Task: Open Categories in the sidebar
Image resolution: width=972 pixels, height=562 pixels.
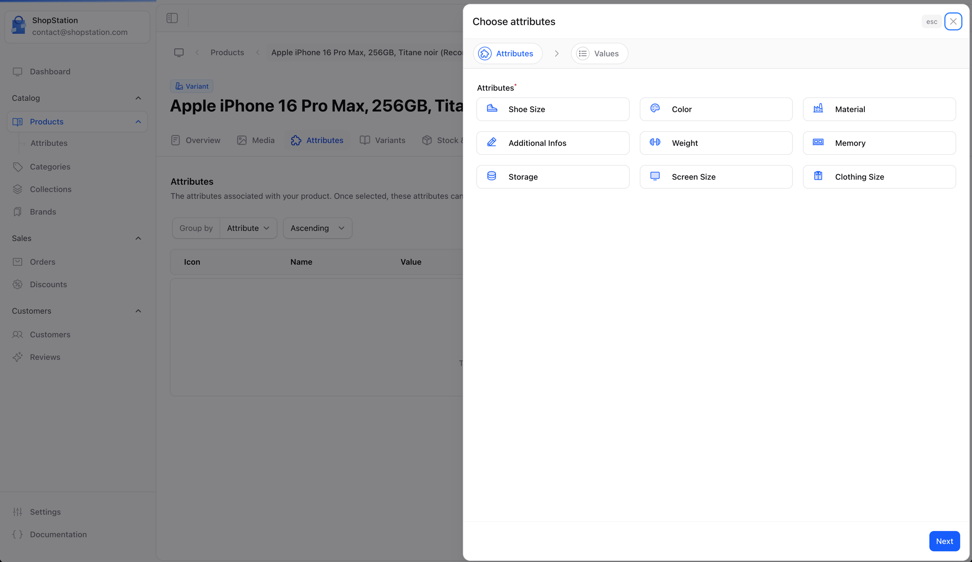Action: [77, 167]
